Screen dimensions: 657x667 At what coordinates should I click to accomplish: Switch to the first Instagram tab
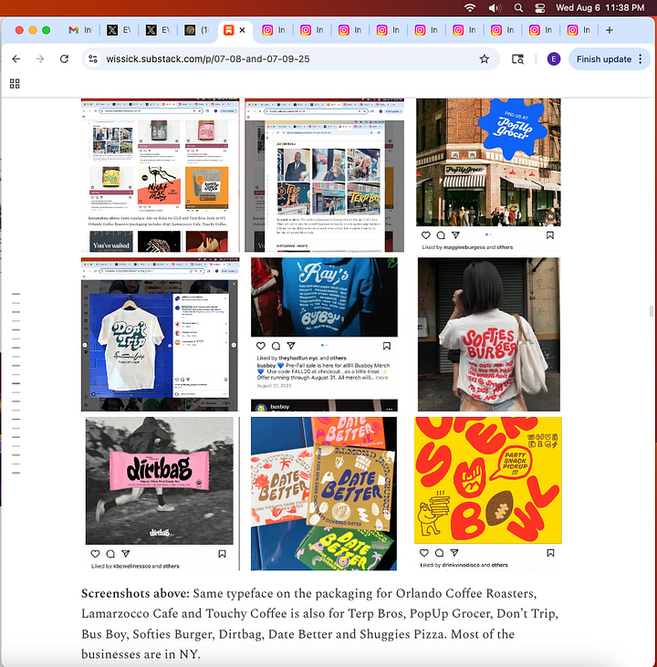tap(273, 30)
